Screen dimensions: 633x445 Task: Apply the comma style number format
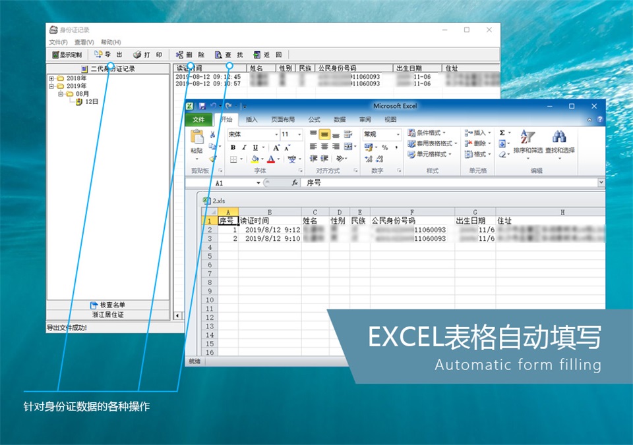(x=396, y=147)
